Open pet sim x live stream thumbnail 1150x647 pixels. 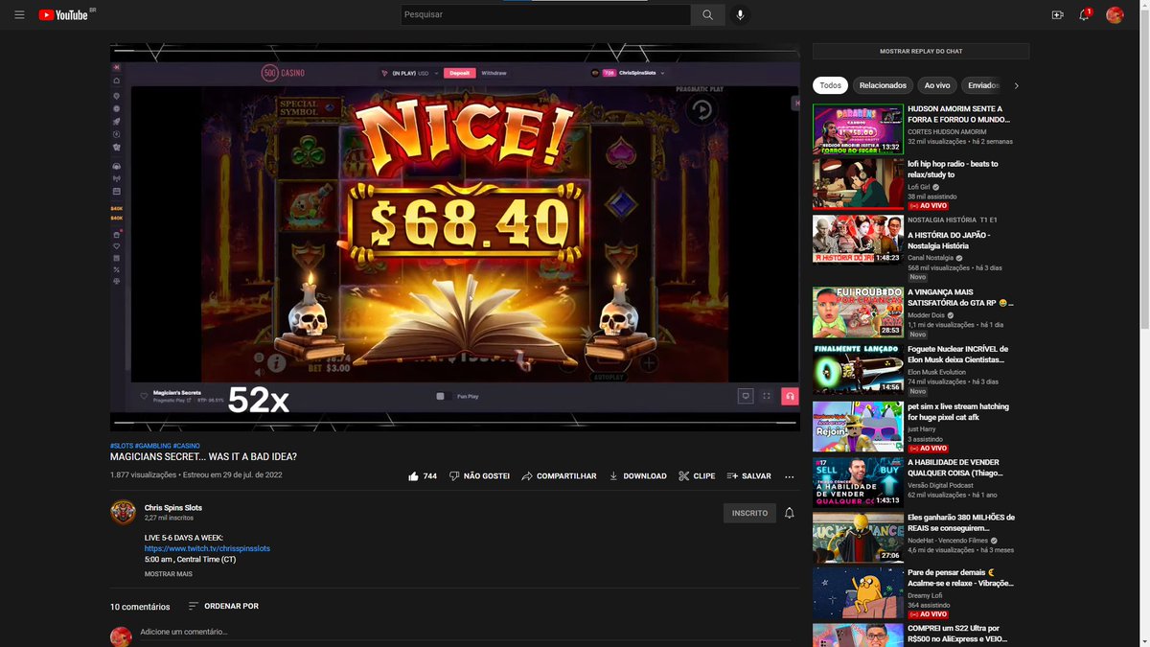858,427
